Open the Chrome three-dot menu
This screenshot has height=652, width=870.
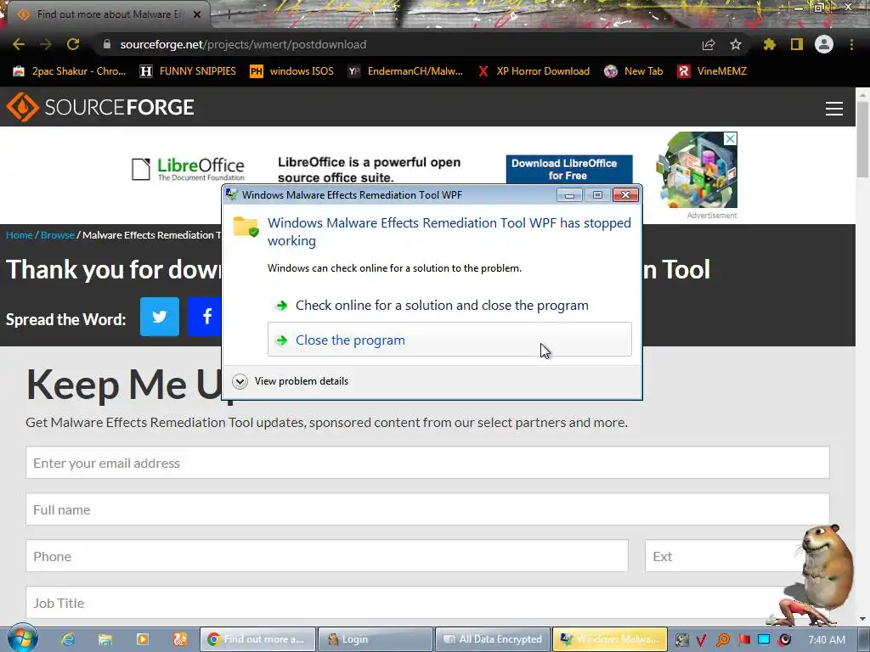pyautogui.click(x=851, y=44)
